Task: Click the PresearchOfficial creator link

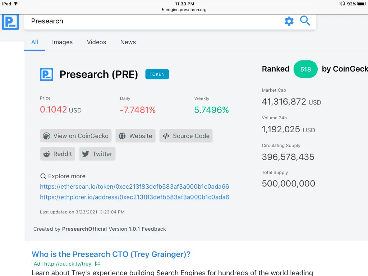Action: click(84, 229)
